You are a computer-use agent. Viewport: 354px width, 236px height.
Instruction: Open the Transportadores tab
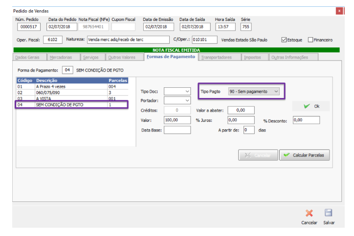(220, 58)
